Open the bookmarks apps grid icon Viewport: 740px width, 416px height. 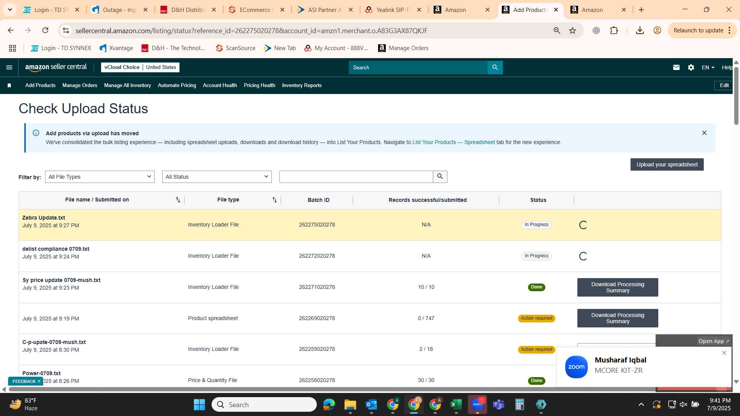[x=12, y=48]
